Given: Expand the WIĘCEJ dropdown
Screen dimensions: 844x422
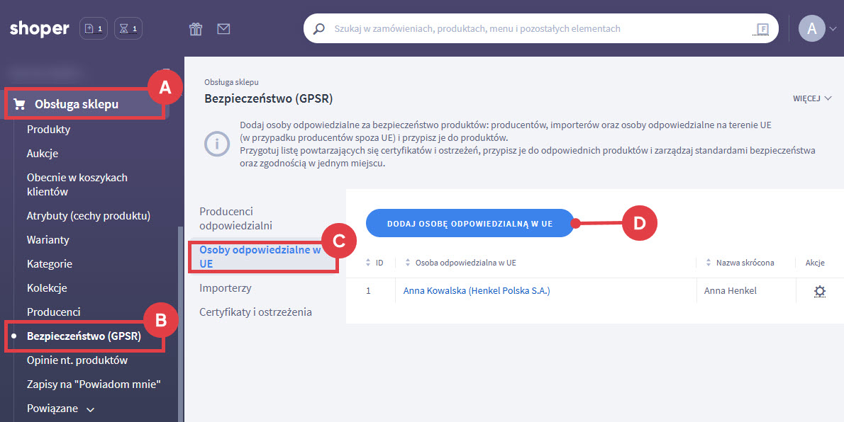Looking at the screenshot, I should 812,99.
